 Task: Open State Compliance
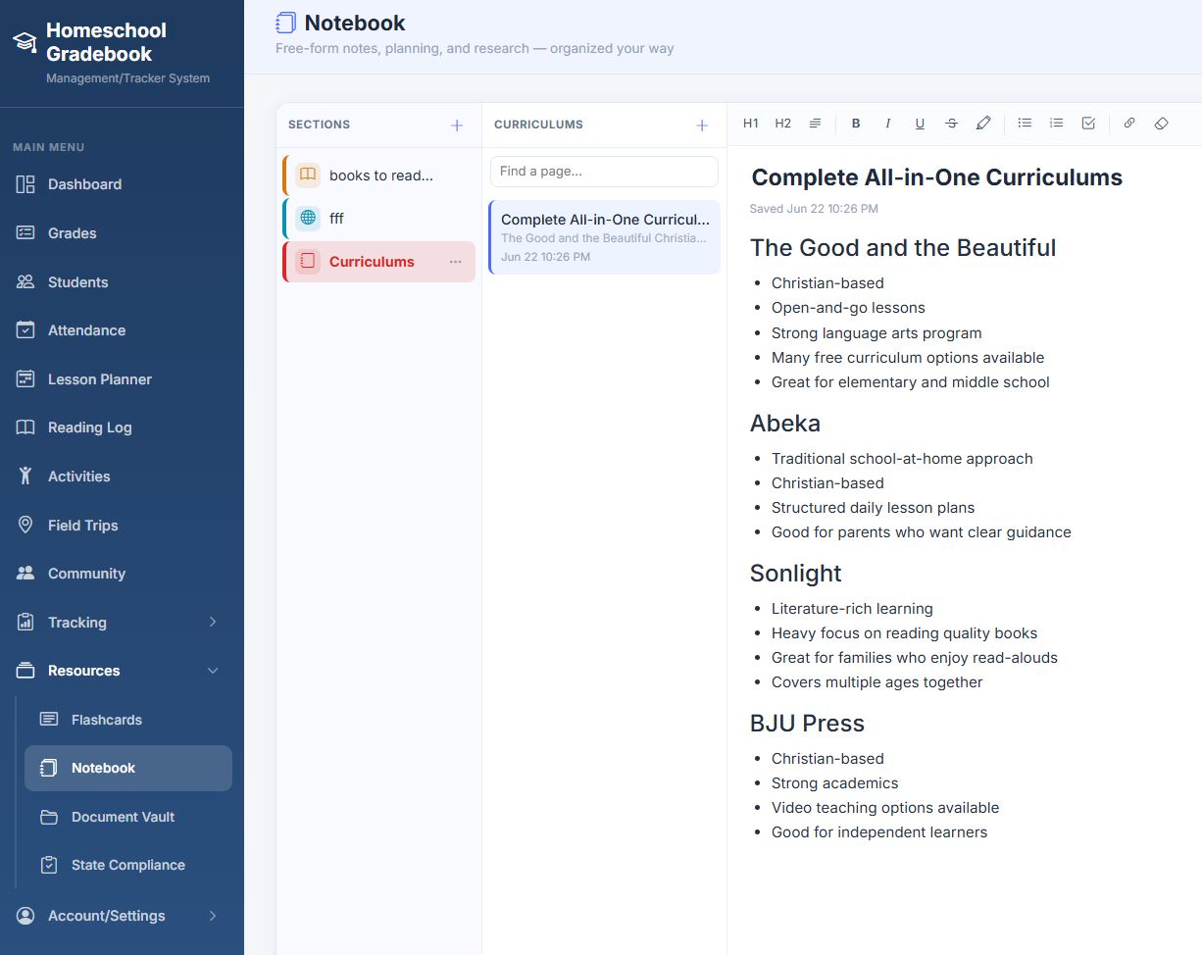pyautogui.click(x=128, y=865)
